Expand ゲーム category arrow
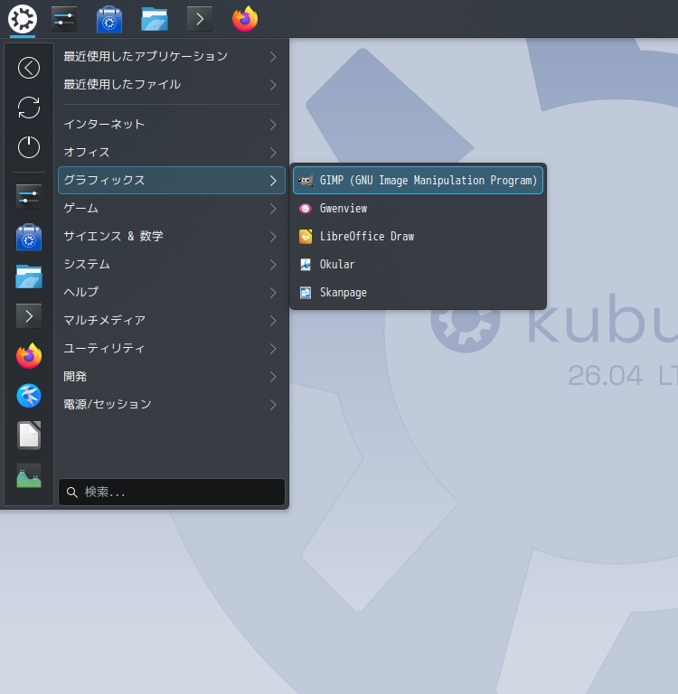Image resolution: width=678 pixels, height=694 pixels. (x=273, y=209)
